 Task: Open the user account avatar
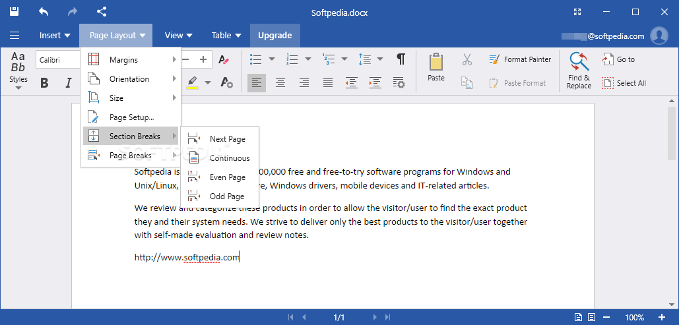(x=659, y=36)
